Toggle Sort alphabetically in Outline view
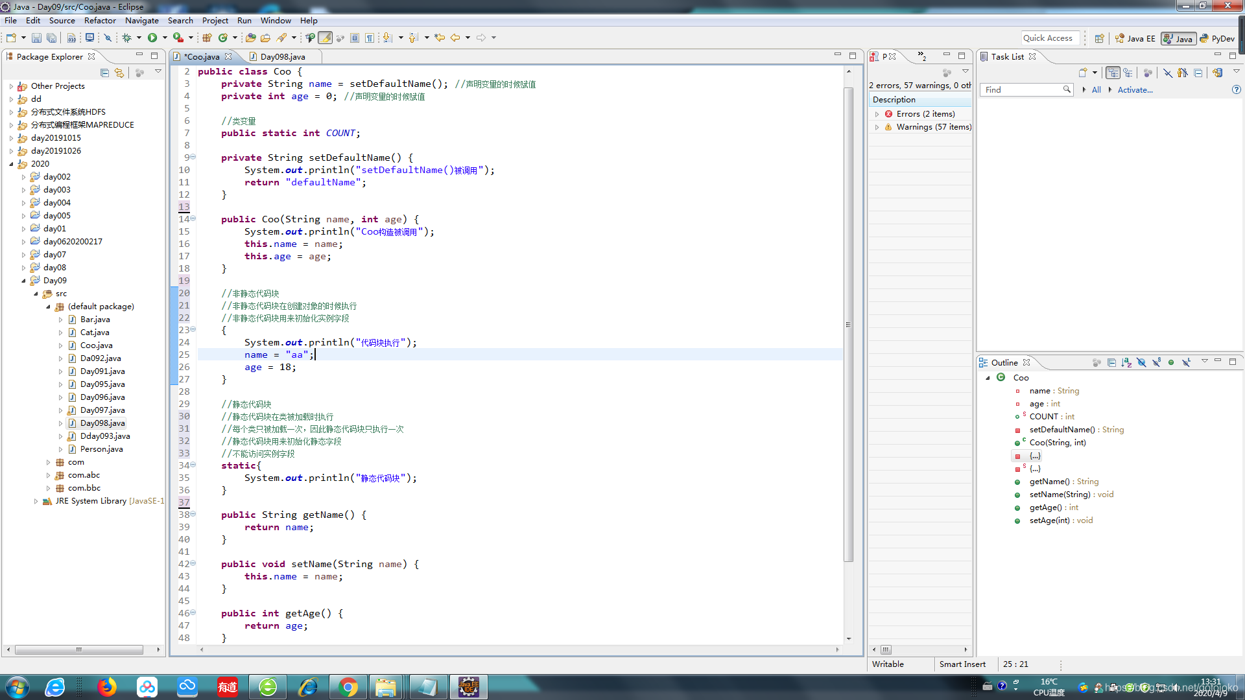1245x700 pixels. coord(1126,362)
